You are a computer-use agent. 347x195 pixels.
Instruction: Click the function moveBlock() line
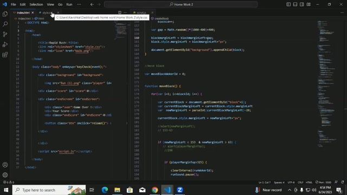coord(163,86)
